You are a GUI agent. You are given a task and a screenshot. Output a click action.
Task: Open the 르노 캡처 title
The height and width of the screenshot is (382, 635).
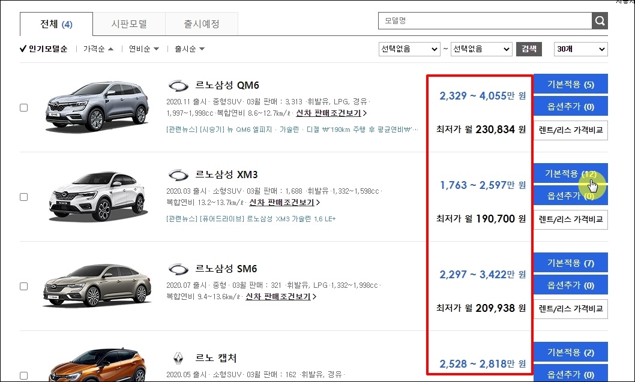(216, 358)
